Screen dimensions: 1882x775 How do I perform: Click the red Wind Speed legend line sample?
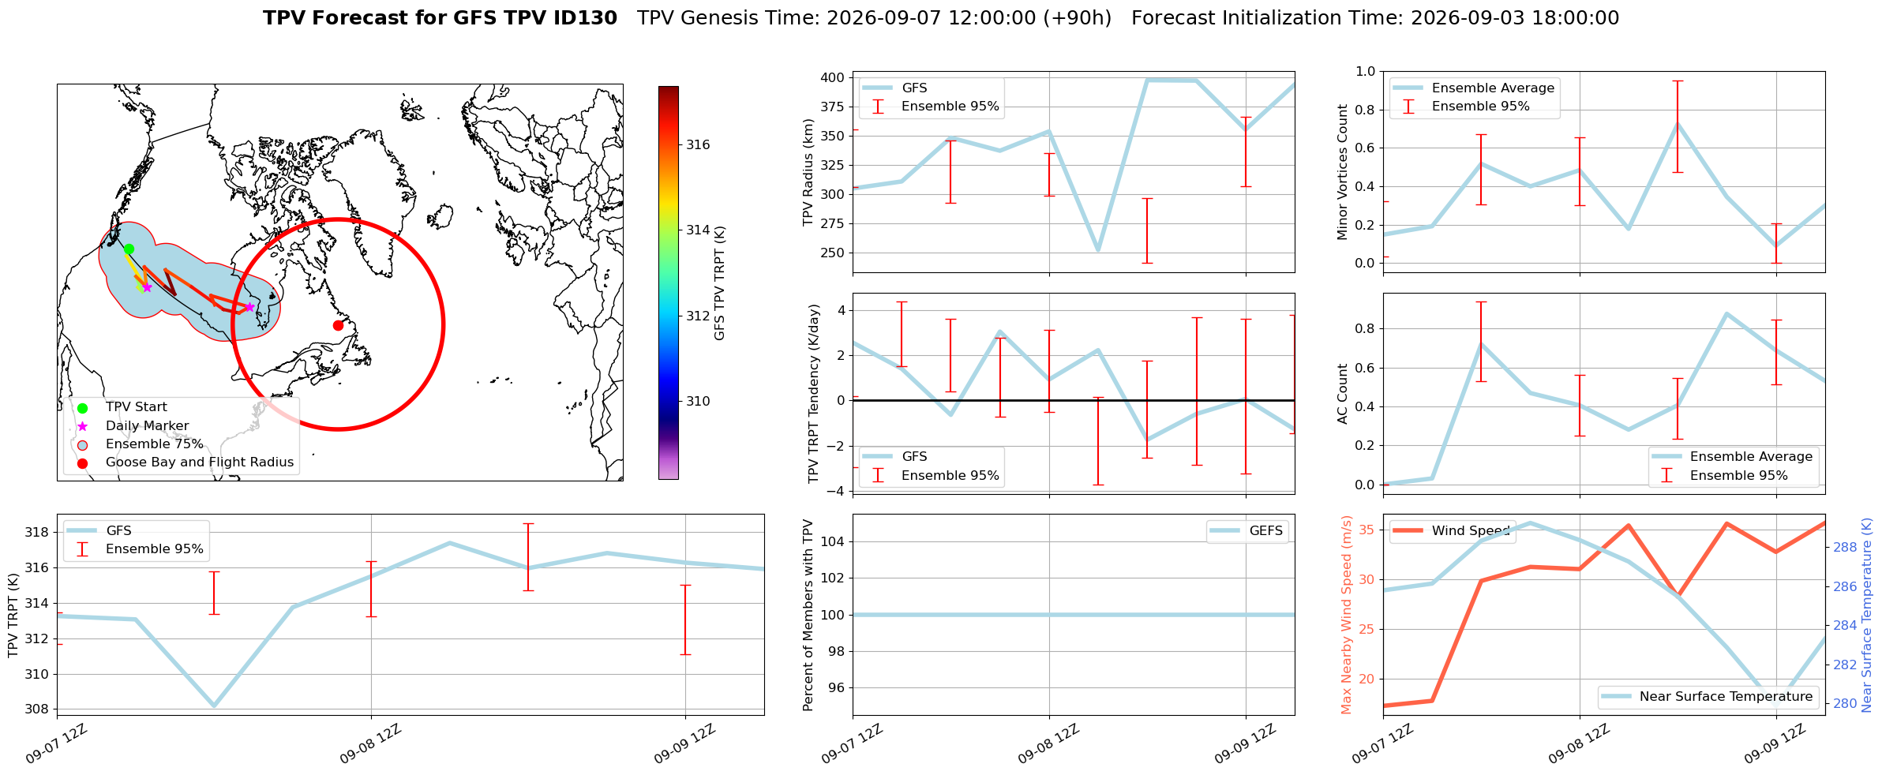(1408, 531)
